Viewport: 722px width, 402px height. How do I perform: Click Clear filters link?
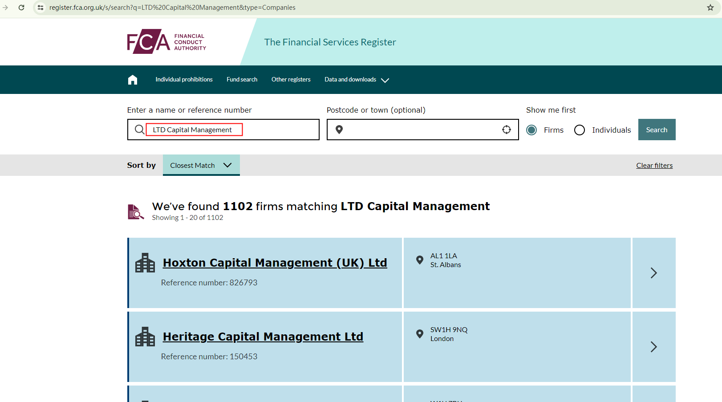(654, 166)
